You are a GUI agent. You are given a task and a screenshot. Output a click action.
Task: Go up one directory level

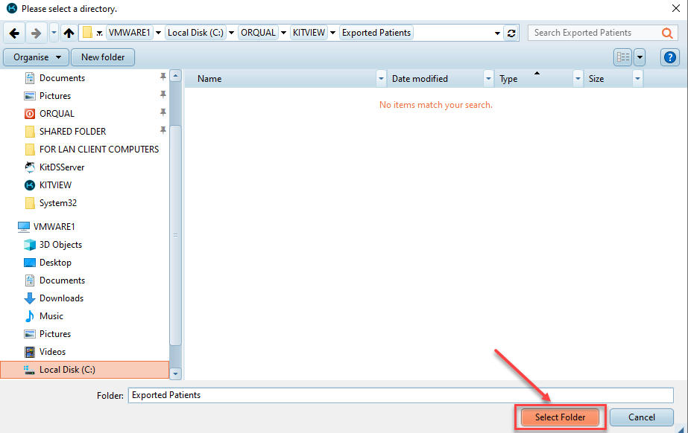[x=69, y=32]
